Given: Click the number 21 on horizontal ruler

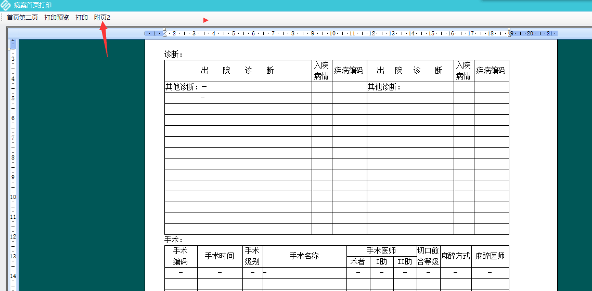Looking at the screenshot, I should click(x=549, y=34).
